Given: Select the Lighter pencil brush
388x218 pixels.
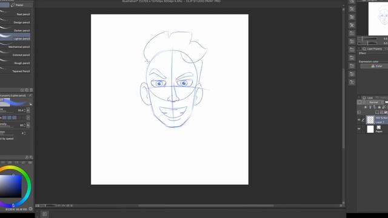Looking at the screenshot, I should coord(15,37).
